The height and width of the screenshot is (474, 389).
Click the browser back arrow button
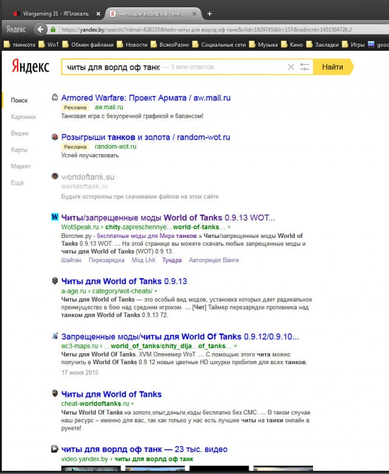[x=40, y=30]
